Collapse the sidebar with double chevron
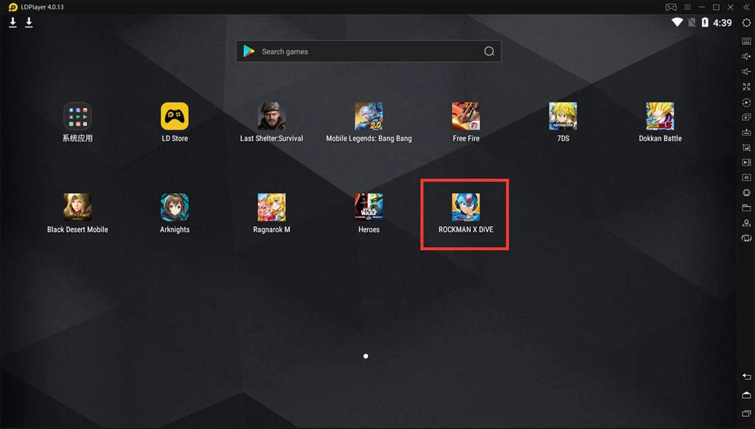Image resolution: width=755 pixels, height=429 pixels. pyautogui.click(x=747, y=7)
